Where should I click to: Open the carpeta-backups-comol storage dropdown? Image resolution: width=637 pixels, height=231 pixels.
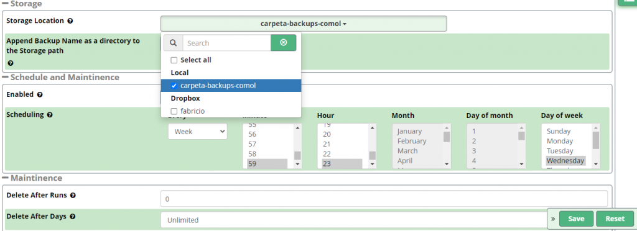coord(304,24)
